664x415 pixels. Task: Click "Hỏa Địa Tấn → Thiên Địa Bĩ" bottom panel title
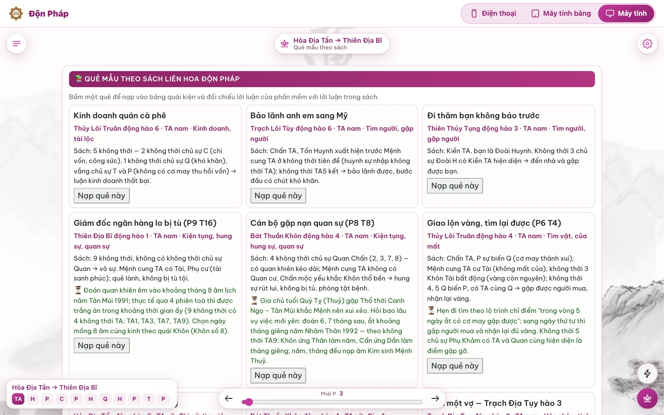(54, 387)
